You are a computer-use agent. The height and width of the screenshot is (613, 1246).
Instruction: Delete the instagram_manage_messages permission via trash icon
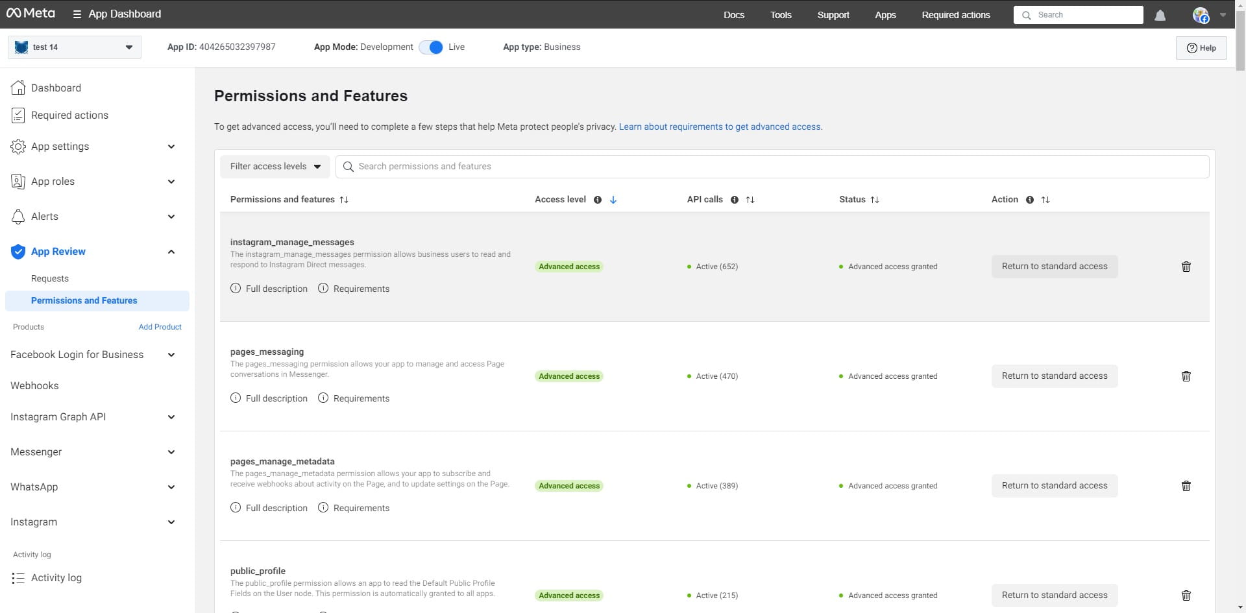[x=1186, y=267]
